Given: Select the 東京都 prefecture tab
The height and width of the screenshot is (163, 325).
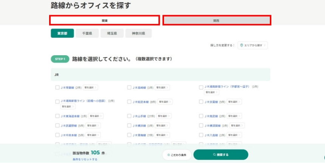Looking at the screenshot, I should point(62,33).
